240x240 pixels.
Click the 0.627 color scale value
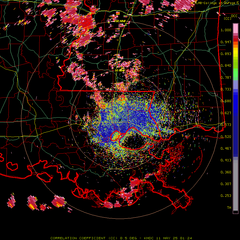coord(226,113)
